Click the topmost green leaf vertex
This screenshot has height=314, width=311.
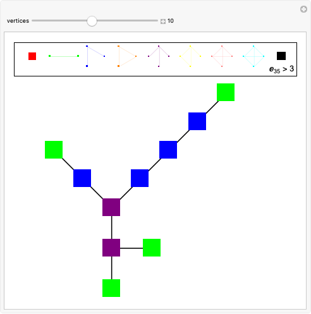[x=226, y=92]
